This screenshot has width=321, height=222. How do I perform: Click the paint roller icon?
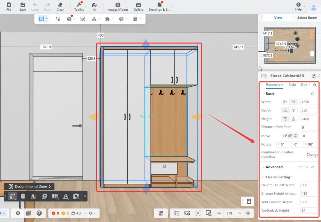(58, 19)
